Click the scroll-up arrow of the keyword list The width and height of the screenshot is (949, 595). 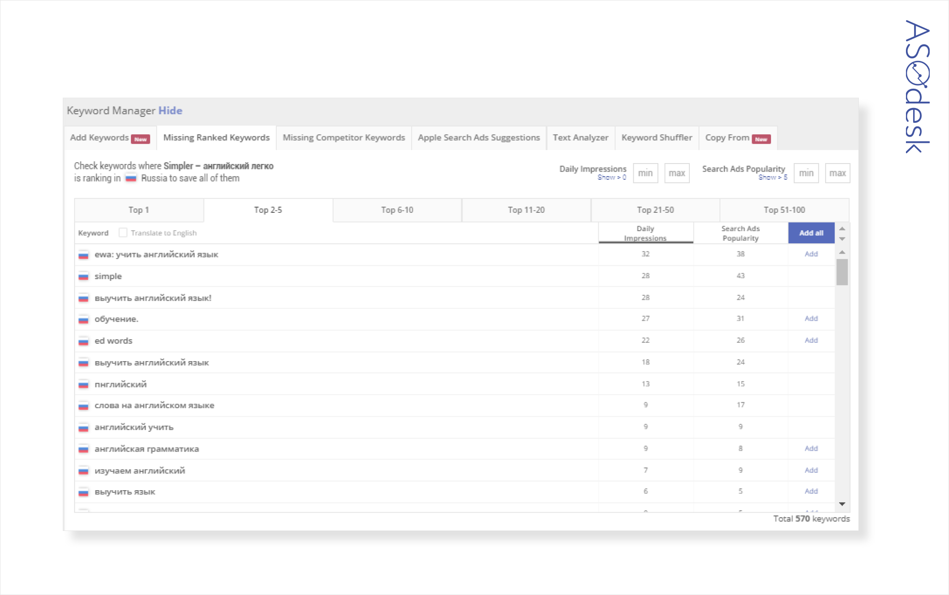(842, 253)
